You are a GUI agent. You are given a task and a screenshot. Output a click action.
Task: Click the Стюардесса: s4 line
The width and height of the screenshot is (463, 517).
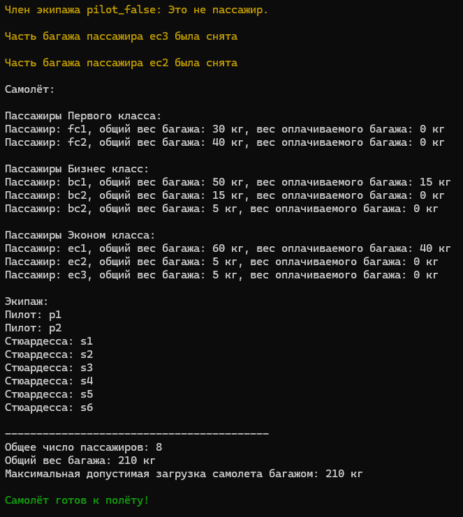(x=49, y=381)
